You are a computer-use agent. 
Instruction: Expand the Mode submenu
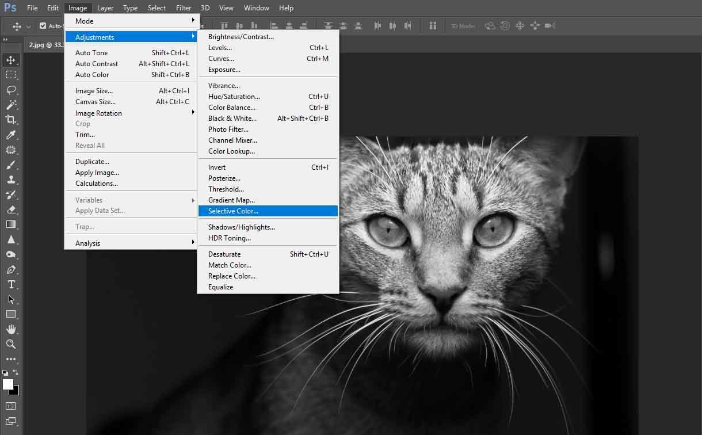pos(132,21)
